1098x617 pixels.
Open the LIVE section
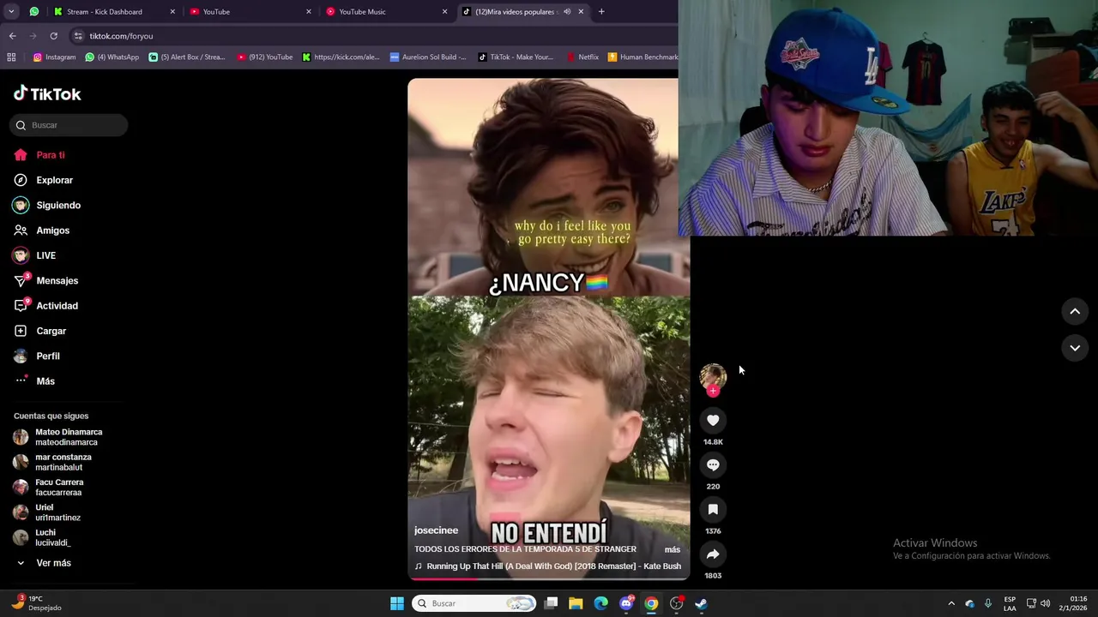[x=34, y=255]
